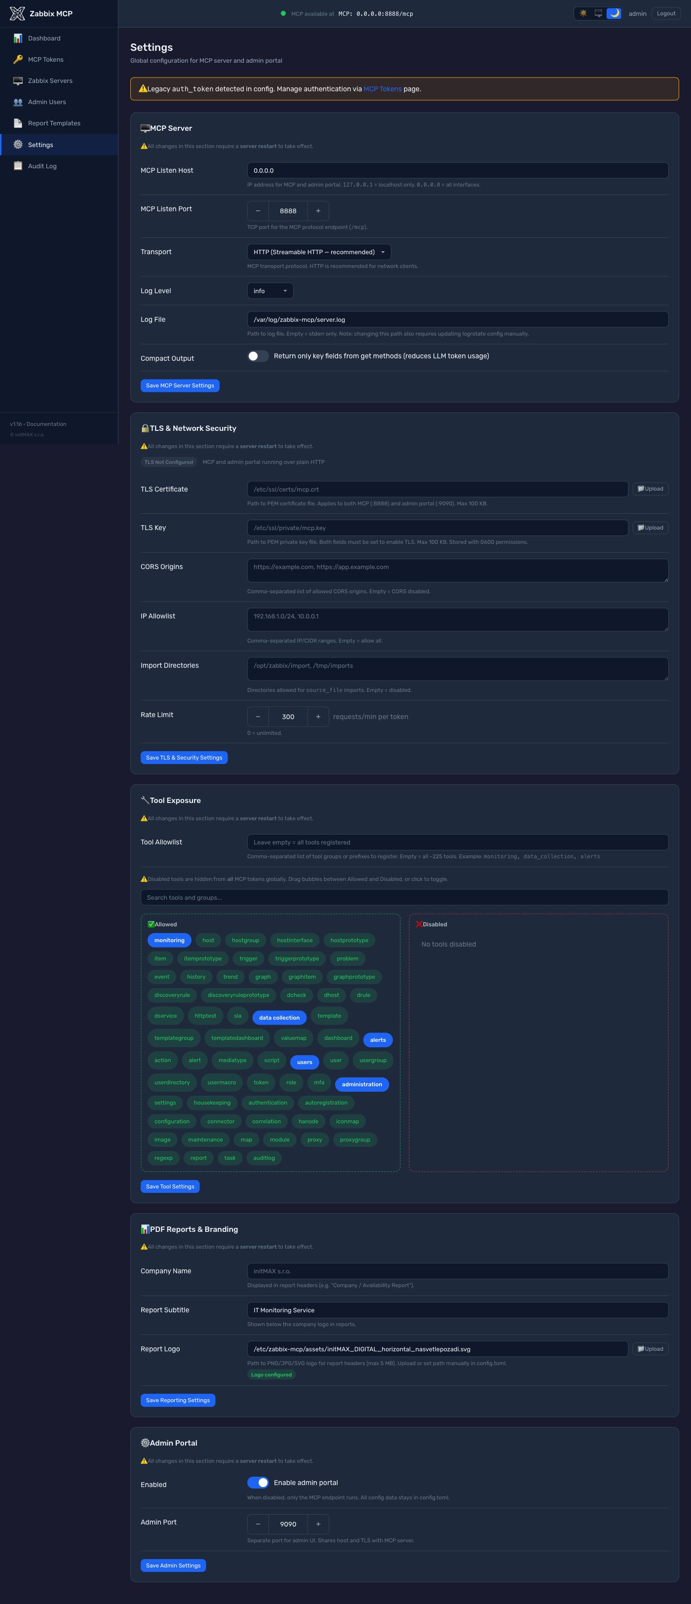Upload a Report Logo file
This screenshot has height=1604, width=691.
(651, 1349)
